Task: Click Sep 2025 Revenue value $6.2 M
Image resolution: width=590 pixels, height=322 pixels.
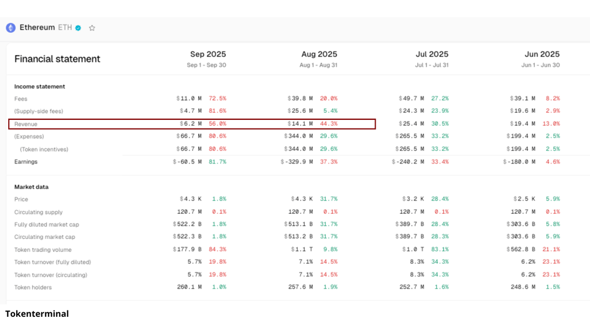Action: pyautogui.click(x=190, y=124)
